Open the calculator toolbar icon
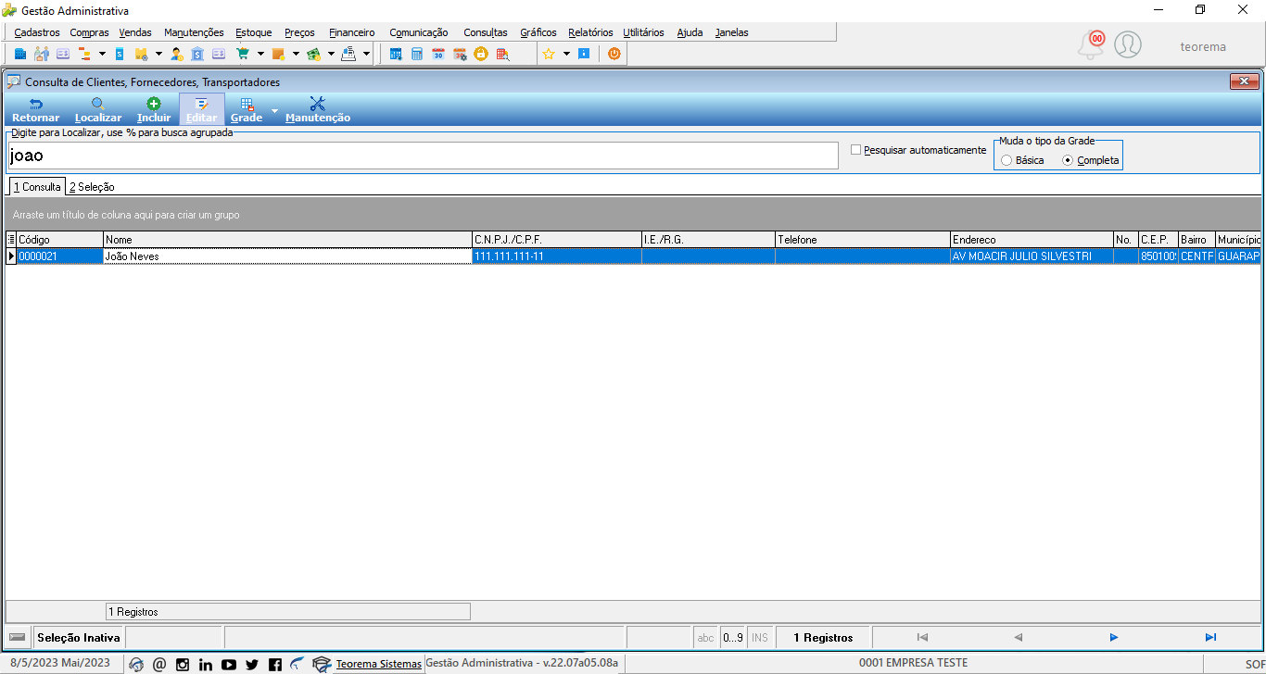The image size is (1266, 674). tap(417, 54)
